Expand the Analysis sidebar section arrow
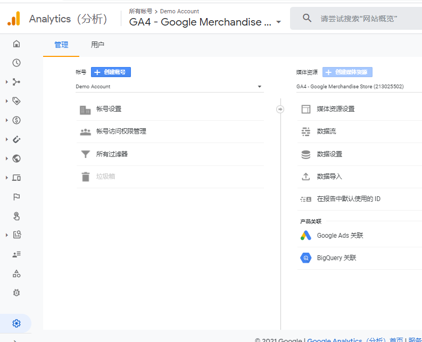This screenshot has height=342, width=422. [x=7, y=235]
